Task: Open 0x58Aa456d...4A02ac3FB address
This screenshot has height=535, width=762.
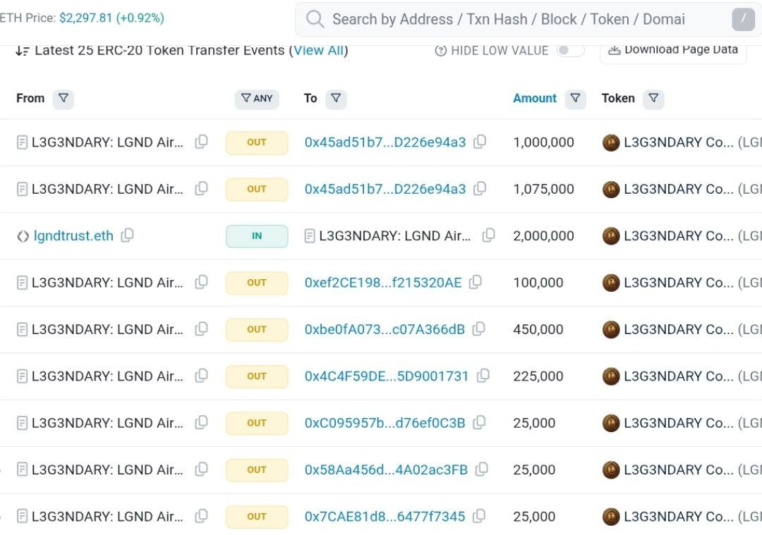Action: (x=386, y=470)
